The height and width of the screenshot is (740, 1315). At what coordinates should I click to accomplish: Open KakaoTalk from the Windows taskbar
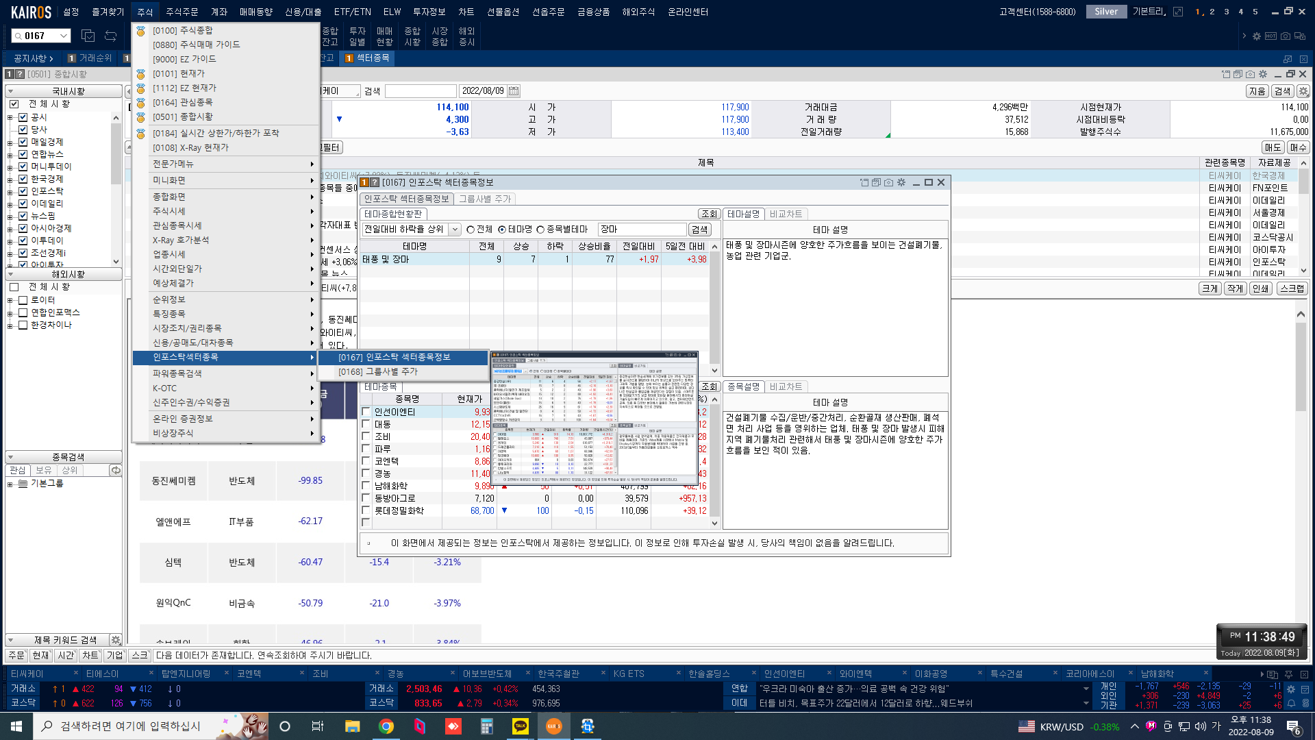pos(520,726)
